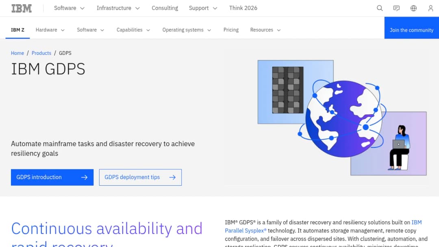The height and width of the screenshot is (247, 439).
Task: Expand the Support menu chevron
Action: pyautogui.click(x=215, y=9)
